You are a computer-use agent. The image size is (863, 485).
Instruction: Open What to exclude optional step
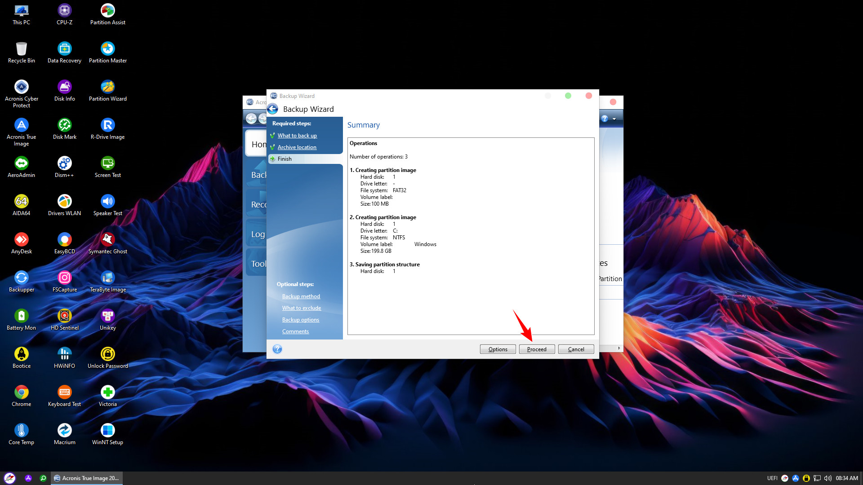click(301, 308)
